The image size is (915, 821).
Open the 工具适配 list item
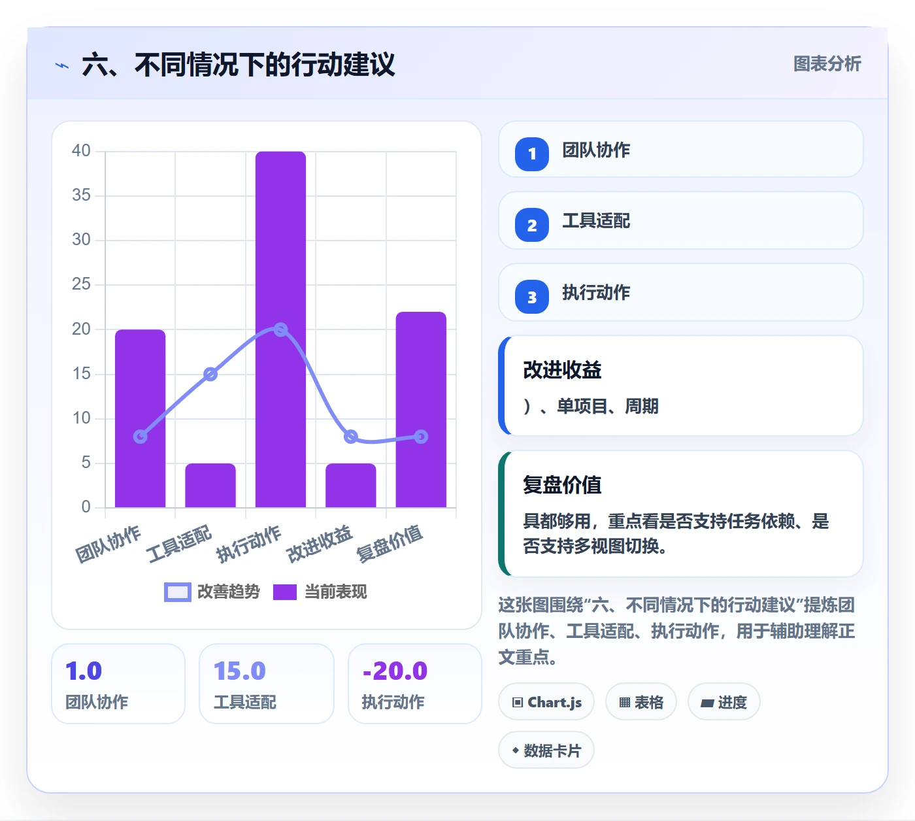[681, 220]
